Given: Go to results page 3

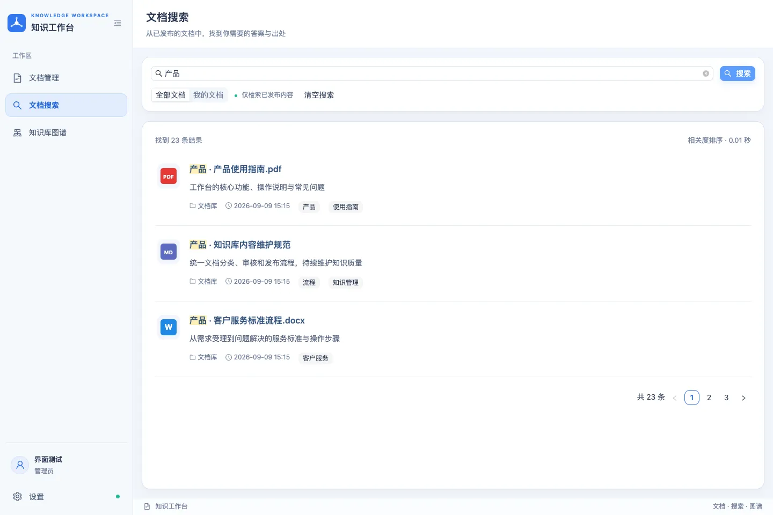Looking at the screenshot, I should [x=726, y=398].
